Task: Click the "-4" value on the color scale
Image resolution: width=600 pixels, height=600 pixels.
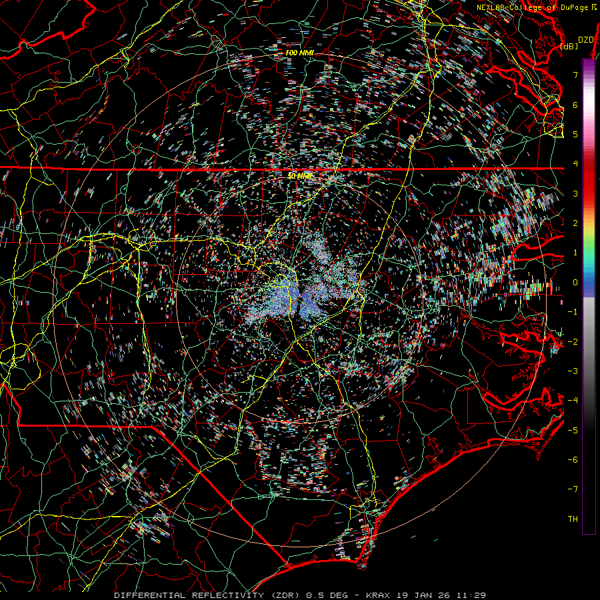Action: (x=573, y=401)
